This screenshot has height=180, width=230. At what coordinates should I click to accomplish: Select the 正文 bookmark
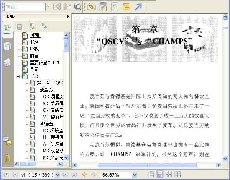[34, 76]
